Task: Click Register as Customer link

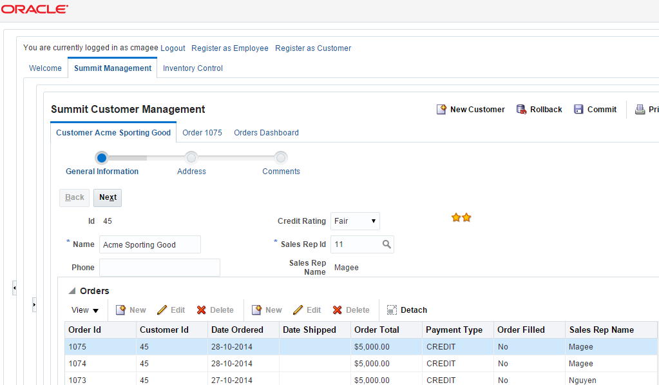Action: pos(313,48)
